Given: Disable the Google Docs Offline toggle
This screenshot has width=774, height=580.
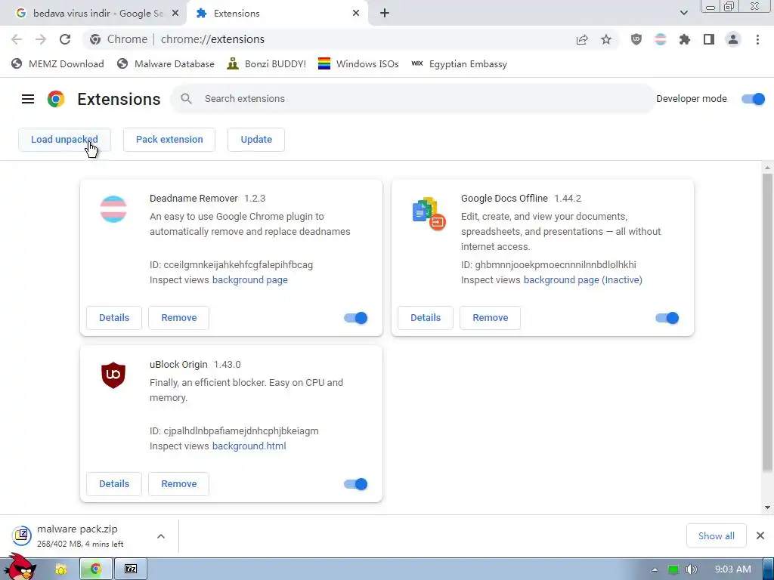Looking at the screenshot, I should point(667,318).
